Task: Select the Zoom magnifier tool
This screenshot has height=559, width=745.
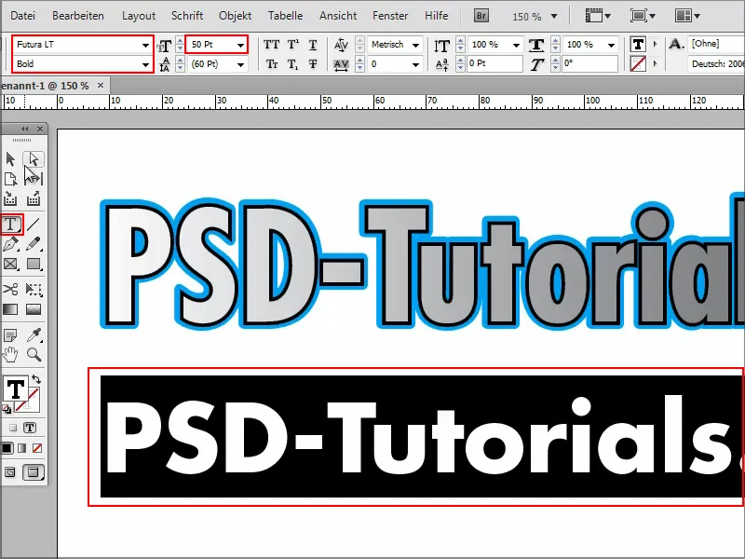Action: pos(34,355)
